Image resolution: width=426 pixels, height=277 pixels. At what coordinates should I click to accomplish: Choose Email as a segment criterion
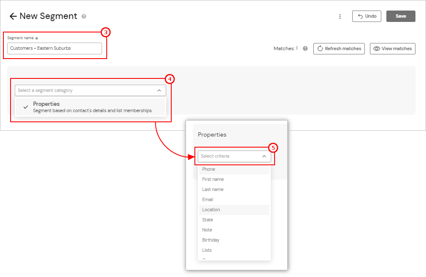[208, 199]
